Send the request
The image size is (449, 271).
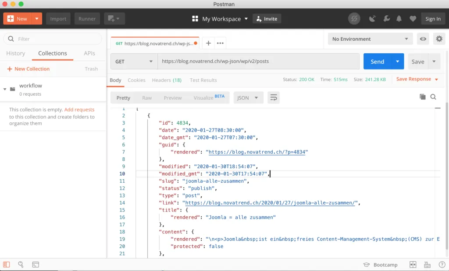(x=378, y=61)
